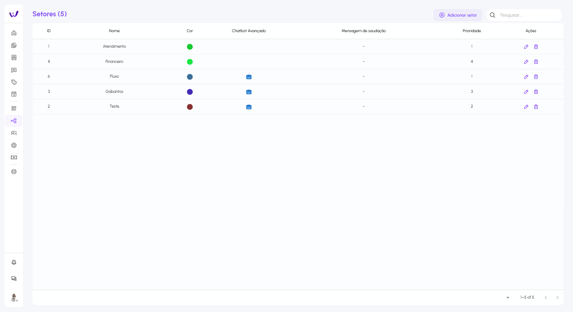Open the money/finance icon in sidebar
Viewport: 573px width, 312px height.
point(14,157)
